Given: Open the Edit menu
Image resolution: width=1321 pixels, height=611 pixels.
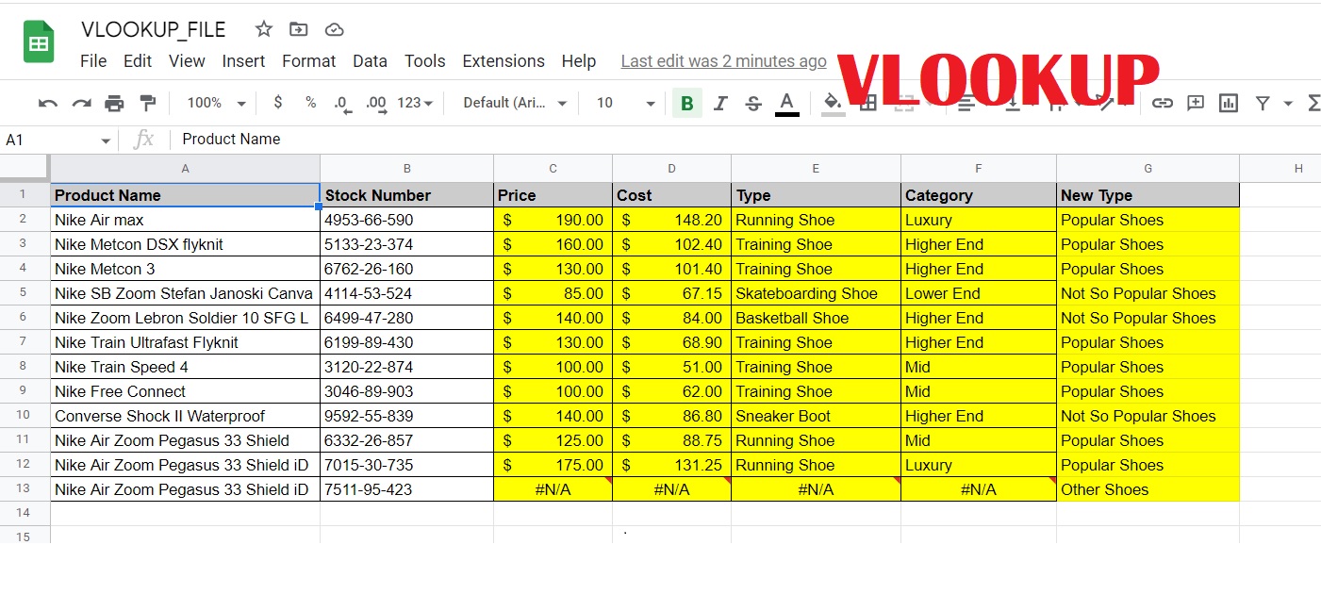Looking at the screenshot, I should click(138, 61).
